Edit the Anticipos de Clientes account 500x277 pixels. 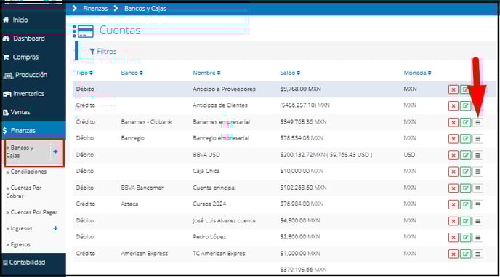click(x=465, y=105)
